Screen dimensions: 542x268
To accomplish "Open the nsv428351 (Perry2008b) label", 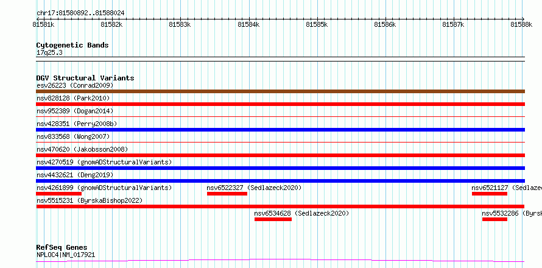I will click(77, 124).
